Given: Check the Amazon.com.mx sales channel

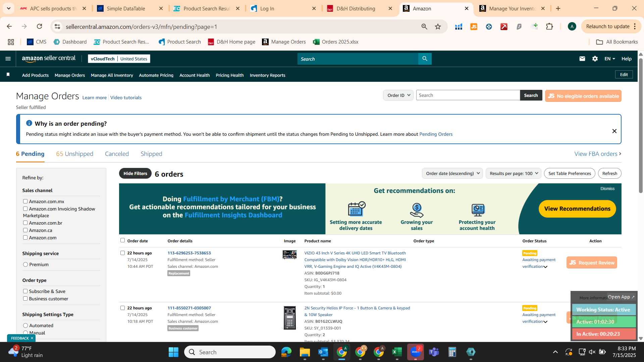Looking at the screenshot, I should click(25, 201).
